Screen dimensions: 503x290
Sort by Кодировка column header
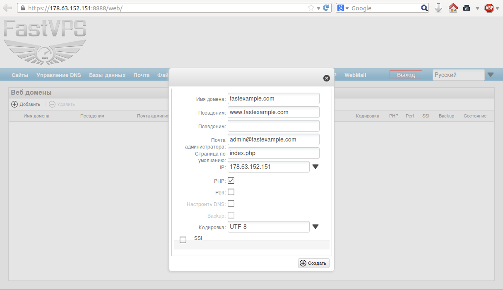click(368, 116)
